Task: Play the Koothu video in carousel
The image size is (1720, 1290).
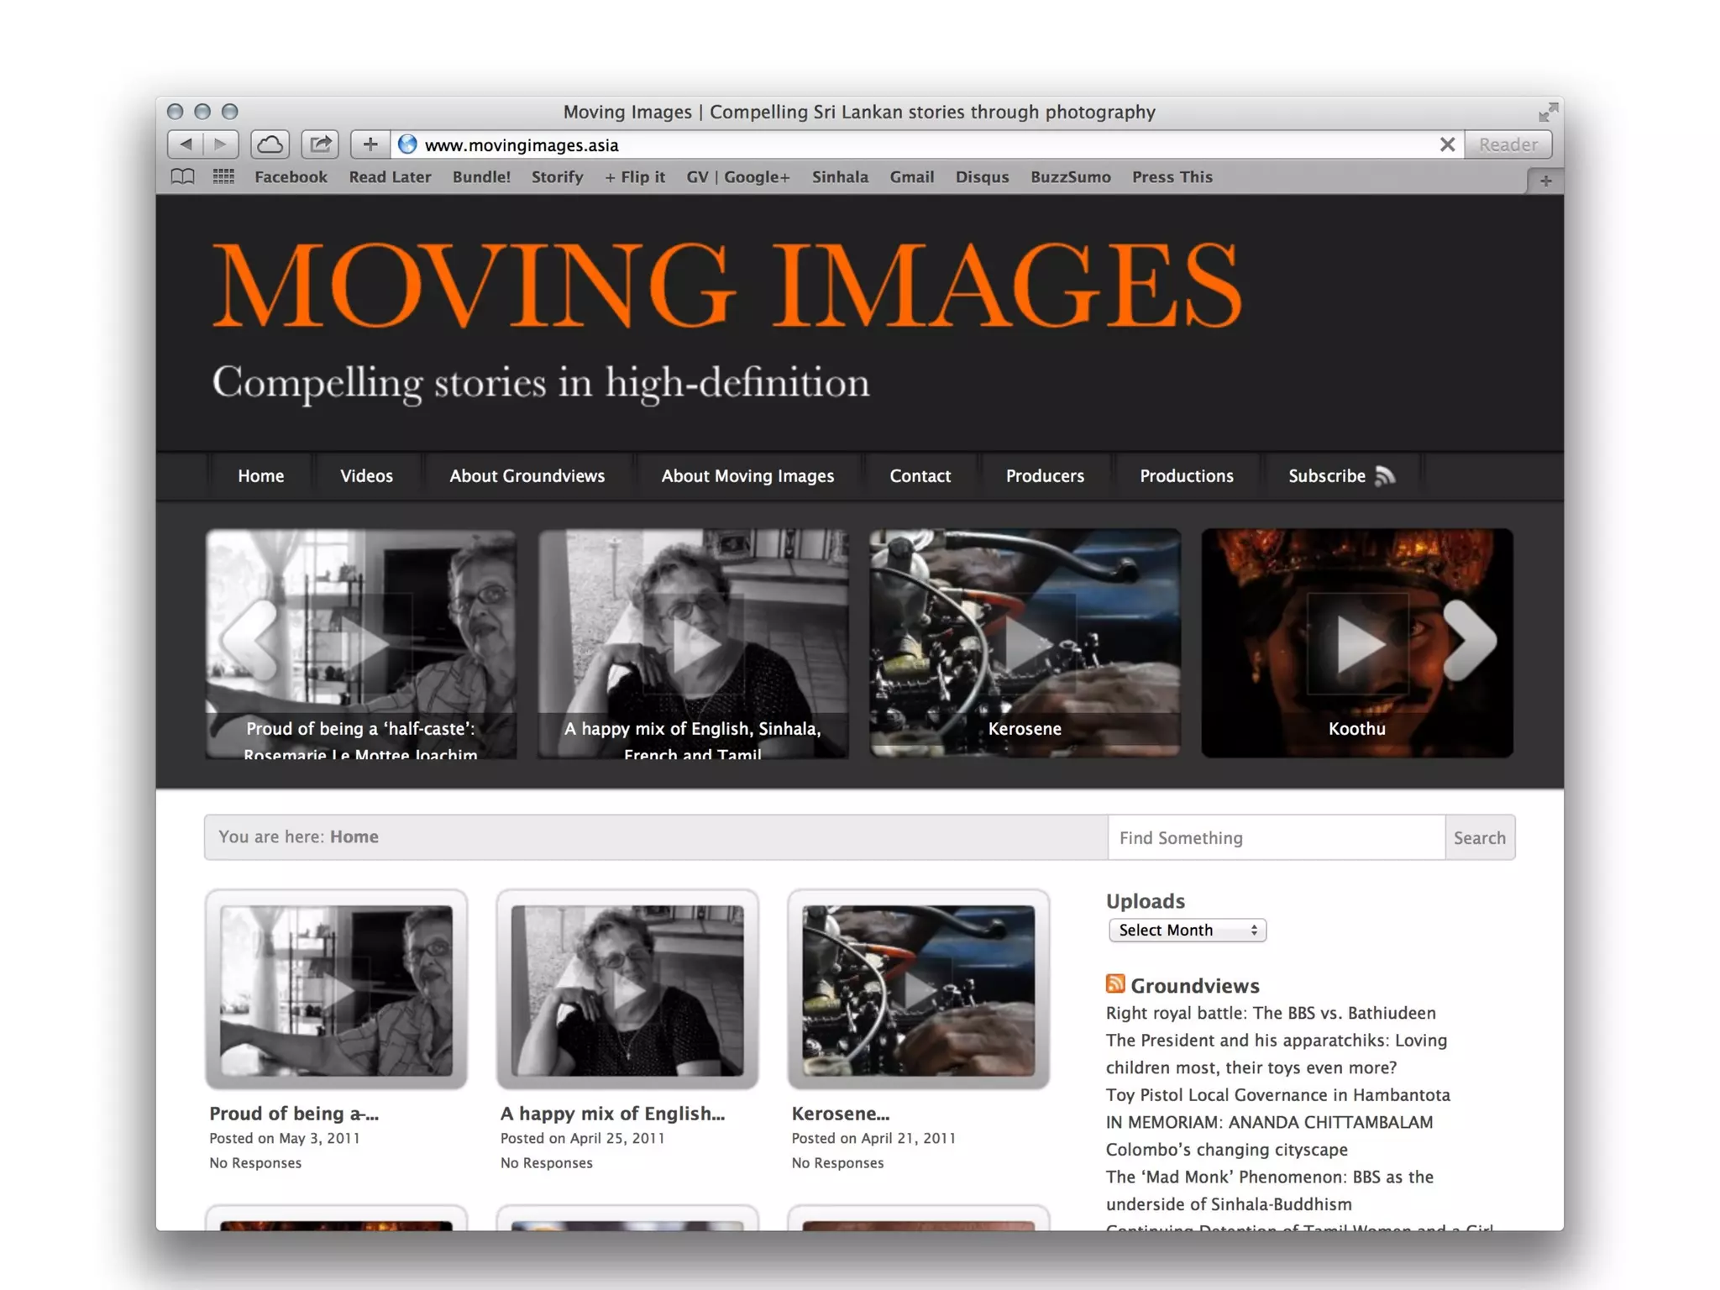Action: [1356, 644]
